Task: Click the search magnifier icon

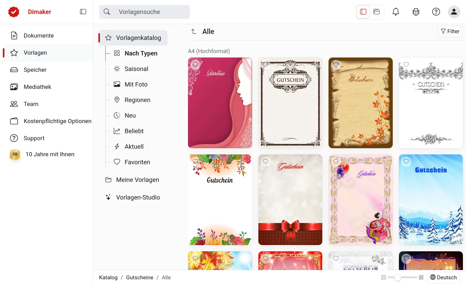Action: coord(107,12)
